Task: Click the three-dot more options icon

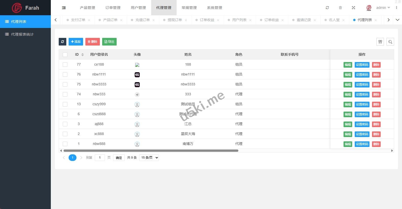Action: tap(396, 8)
